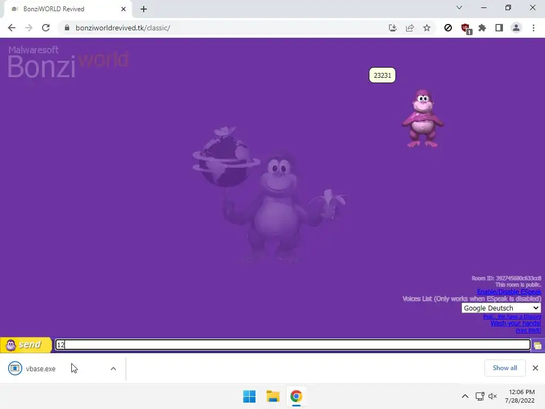Click Show all downloads button

coord(505,368)
